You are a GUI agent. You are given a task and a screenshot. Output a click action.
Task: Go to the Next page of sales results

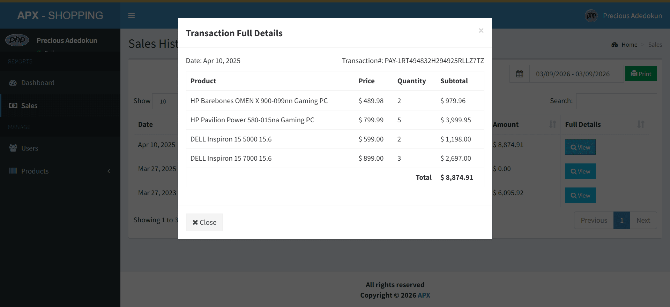point(643,220)
